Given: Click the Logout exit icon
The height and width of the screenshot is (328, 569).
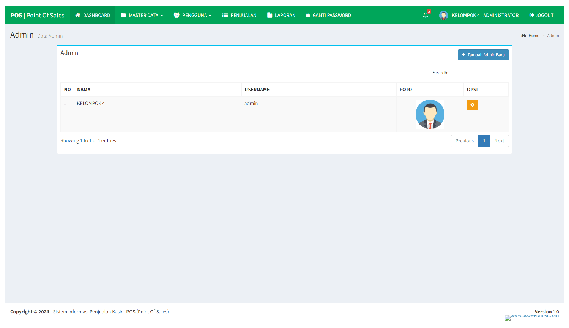Looking at the screenshot, I should (531, 15).
